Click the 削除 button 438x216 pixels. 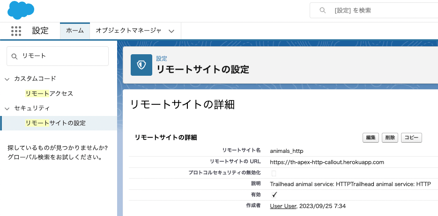pos(390,137)
